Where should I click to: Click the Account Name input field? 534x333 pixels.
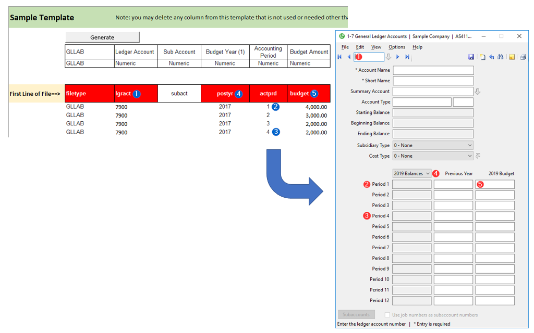433,70
